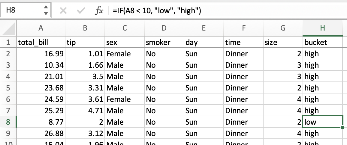The height and width of the screenshot is (145, 347).
Task: Click the confirm checkmark formula icon
Action: (80, 11)
